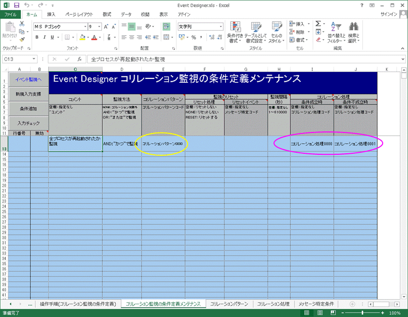Viewport: 408px width, 317px height.
Task: Expand the Font Color dropdown arrow
Action: point(100,37)
